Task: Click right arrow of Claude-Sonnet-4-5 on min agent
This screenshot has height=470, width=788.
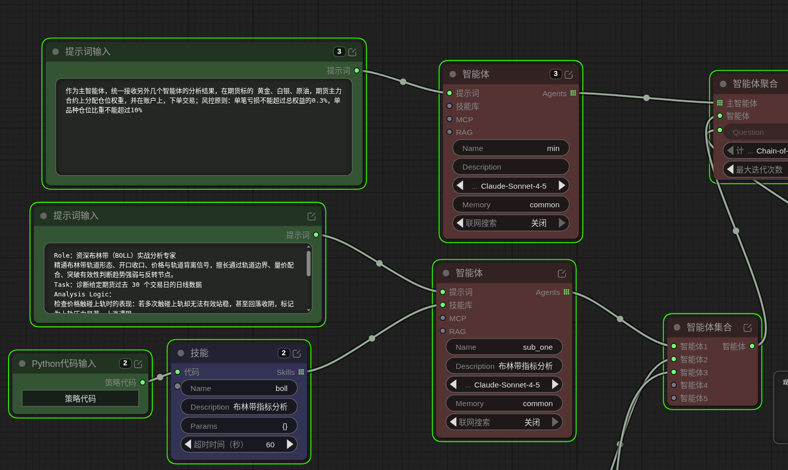Action: (x=562, y=186)
